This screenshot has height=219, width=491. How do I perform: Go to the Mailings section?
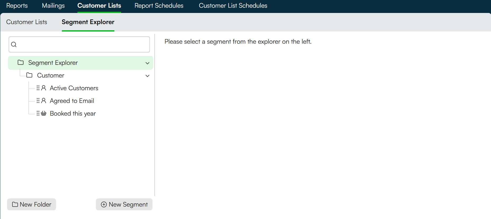click(53, 6)
